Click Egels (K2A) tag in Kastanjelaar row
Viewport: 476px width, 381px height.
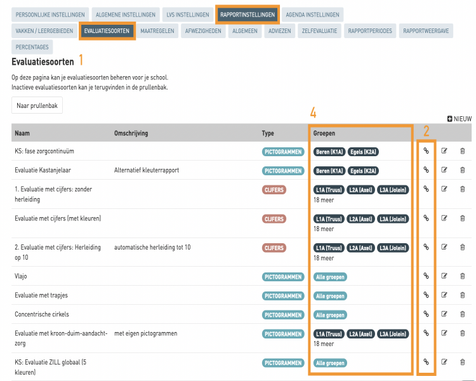pyautogui.click(x=363, y=171)
